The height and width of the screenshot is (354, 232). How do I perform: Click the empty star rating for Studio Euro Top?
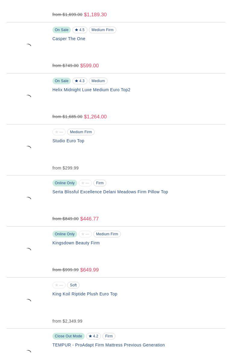59,132
